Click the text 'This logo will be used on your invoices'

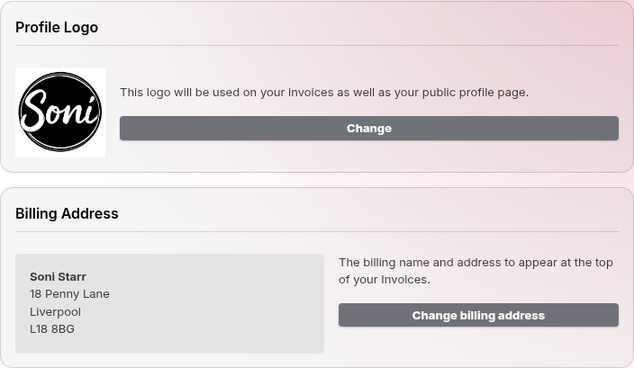[x=227, y=93]
